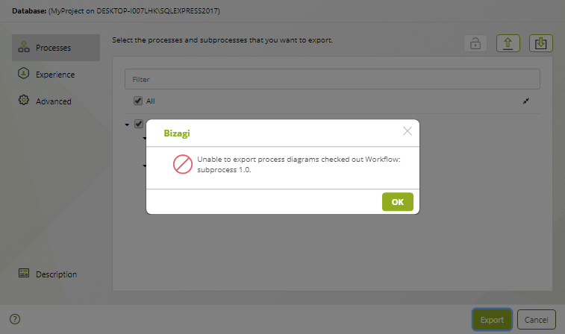Collapse the first child tree node arrow
This screenshot has width=565, height=334.
[145, 138]
